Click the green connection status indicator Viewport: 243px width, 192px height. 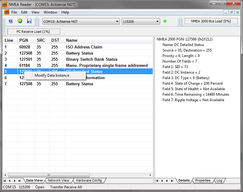click(165, 21)
